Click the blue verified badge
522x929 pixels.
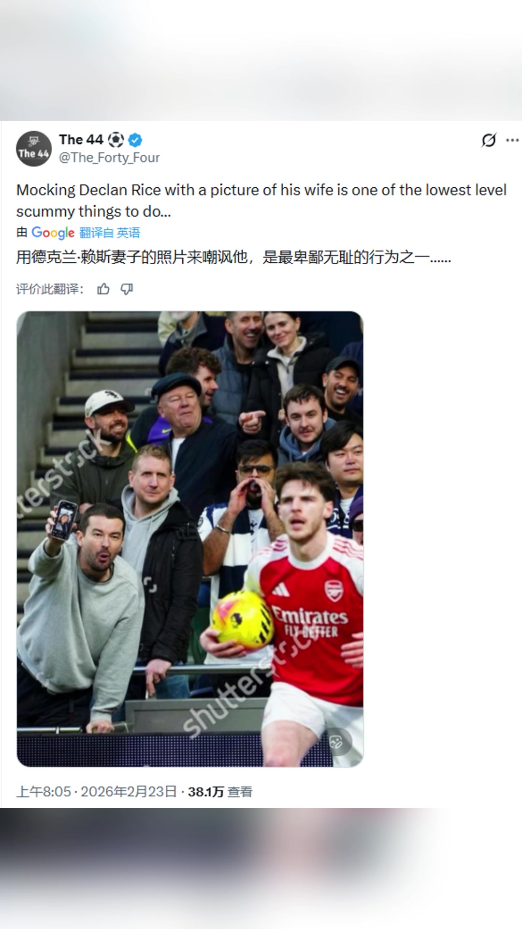135,140
